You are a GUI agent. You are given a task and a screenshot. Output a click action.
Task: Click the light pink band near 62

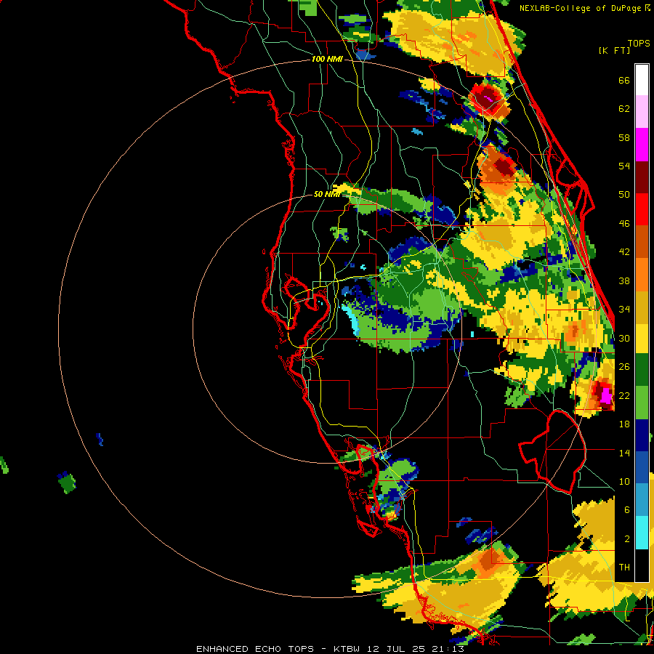click(642, 112)
